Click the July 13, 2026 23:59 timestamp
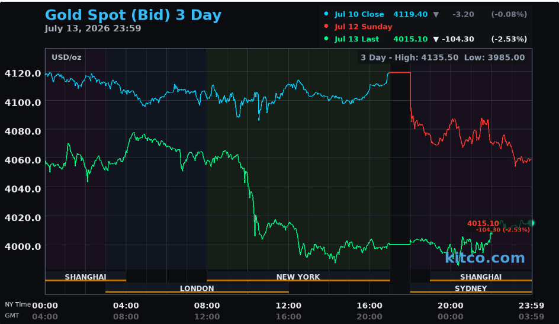The height and width of the screenshot is (324, 559). tap(93, 28)
